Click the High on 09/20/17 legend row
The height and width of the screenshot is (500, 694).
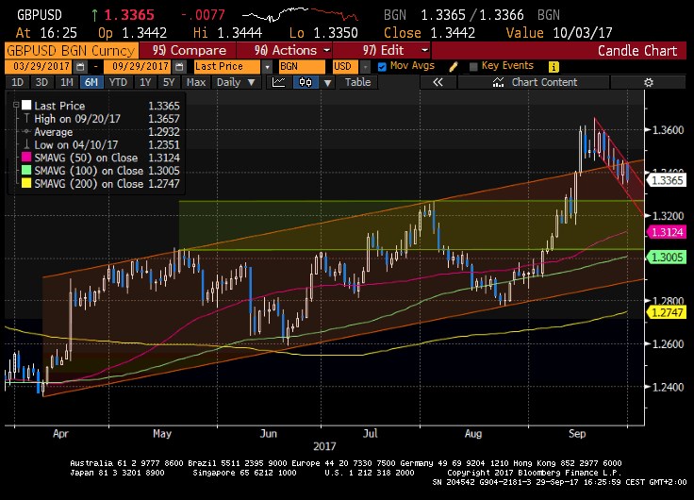point(102,119)
